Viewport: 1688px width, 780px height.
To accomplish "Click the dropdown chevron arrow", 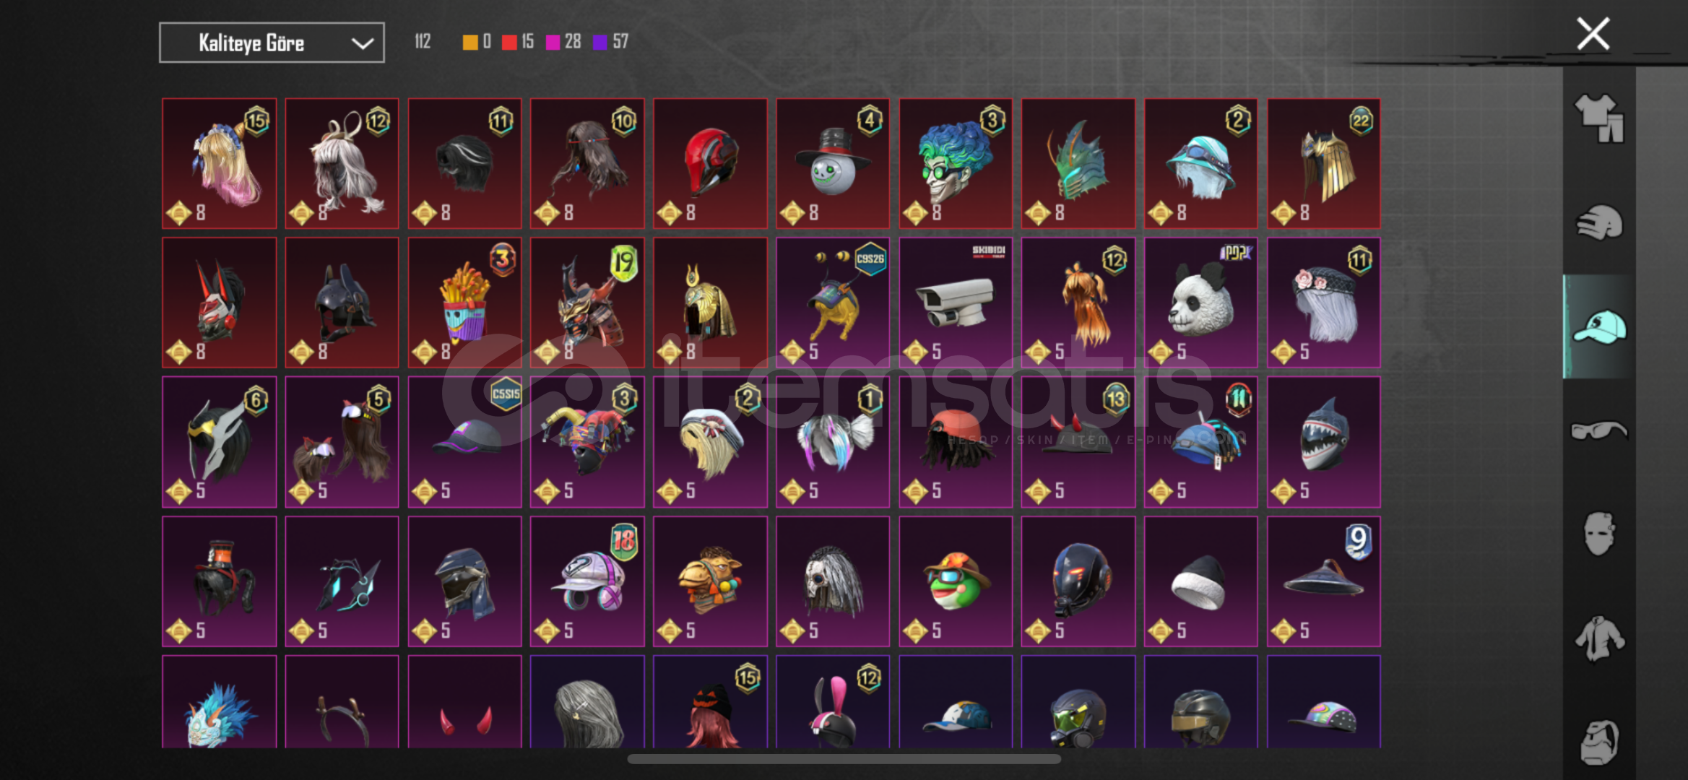I will 362,43.
